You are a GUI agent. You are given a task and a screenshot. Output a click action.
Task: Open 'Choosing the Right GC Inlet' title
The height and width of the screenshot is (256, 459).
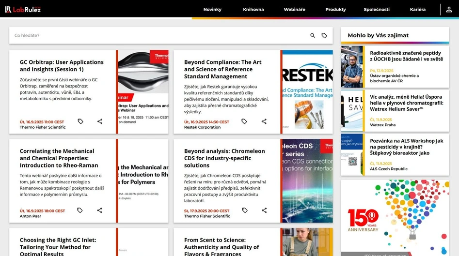coord(58,247)
